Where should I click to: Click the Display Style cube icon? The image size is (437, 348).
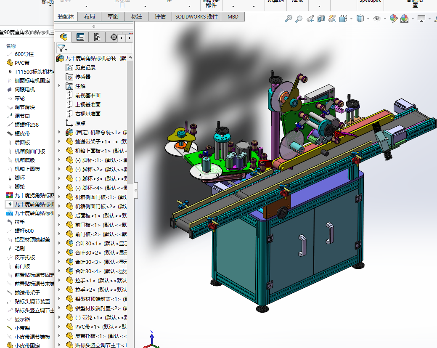(x=360, y=19)
